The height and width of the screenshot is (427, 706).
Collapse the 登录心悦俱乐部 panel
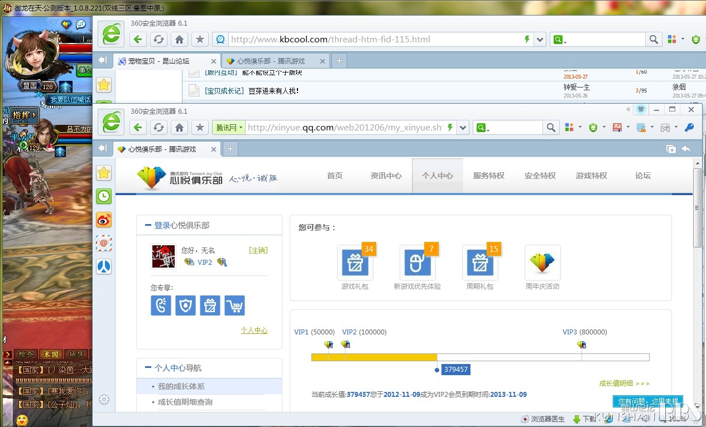(148, 225)
